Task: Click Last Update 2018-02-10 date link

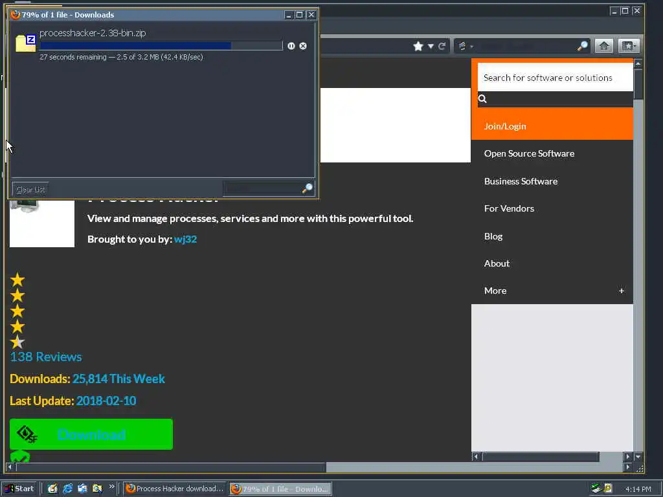Action: (x=106, y=401)
